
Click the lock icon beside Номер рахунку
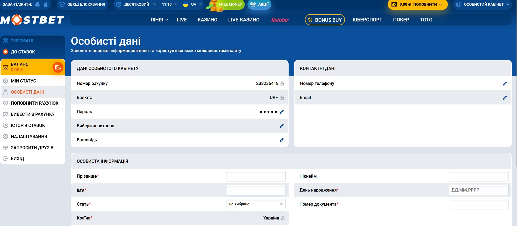coord(282,84)
